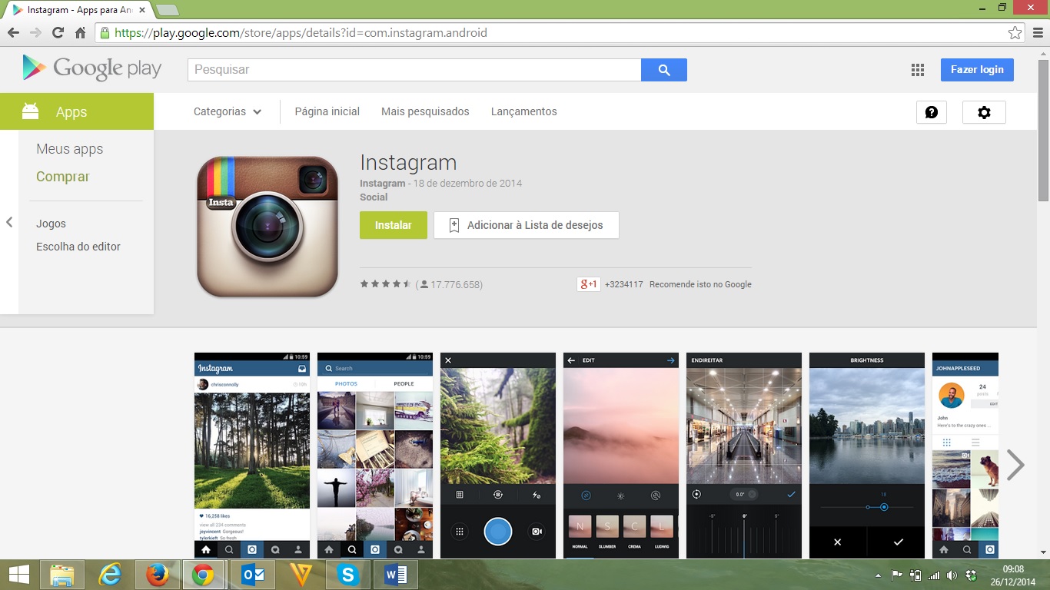Reload the page in Chrome
Screen dimensions: 1050x590
click(x=58, y=33)
